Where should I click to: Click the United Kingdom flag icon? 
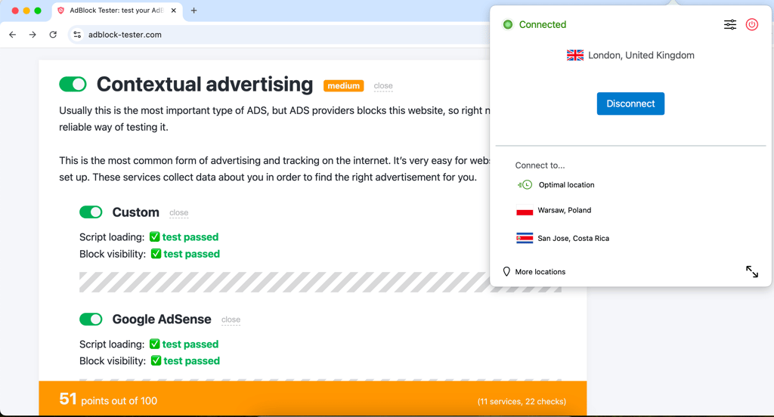click(x=575, y=55)
